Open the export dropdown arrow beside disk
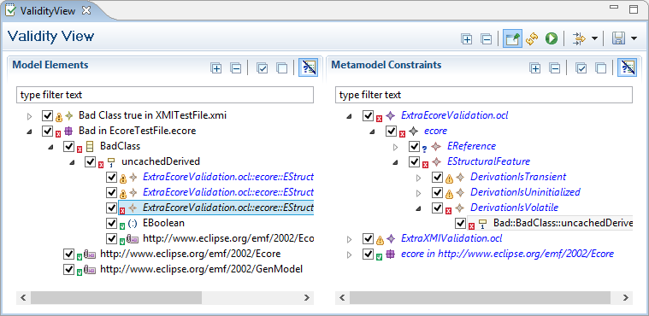The image size is (649, 316). pos(634,39)
